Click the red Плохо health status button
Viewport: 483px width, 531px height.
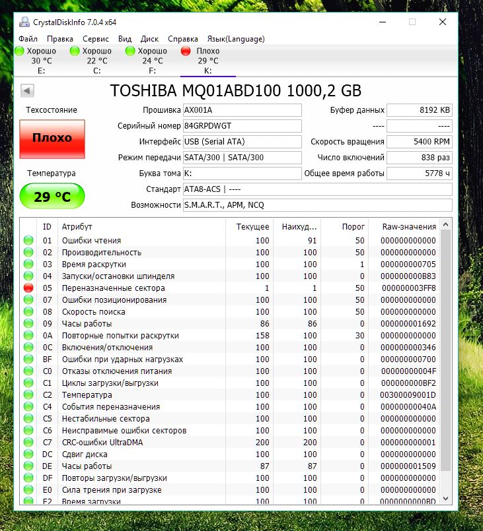(x=52, y=139)
